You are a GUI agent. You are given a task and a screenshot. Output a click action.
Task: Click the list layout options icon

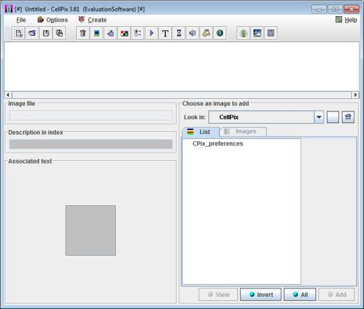138,33
